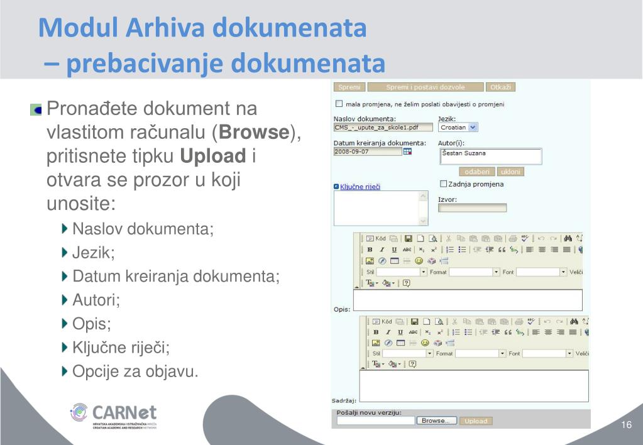Viewport: 643px width, 445px height.
Task: Click the ukloni author button
Action: (510, 172)
